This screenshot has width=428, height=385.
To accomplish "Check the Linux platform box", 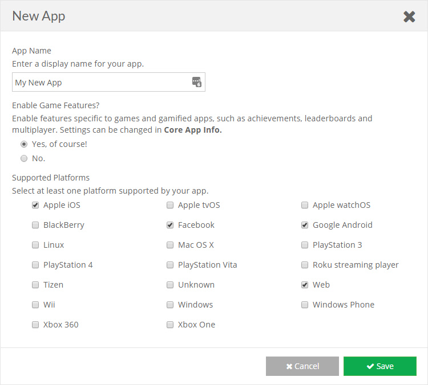I will click(x=35, y=245).
